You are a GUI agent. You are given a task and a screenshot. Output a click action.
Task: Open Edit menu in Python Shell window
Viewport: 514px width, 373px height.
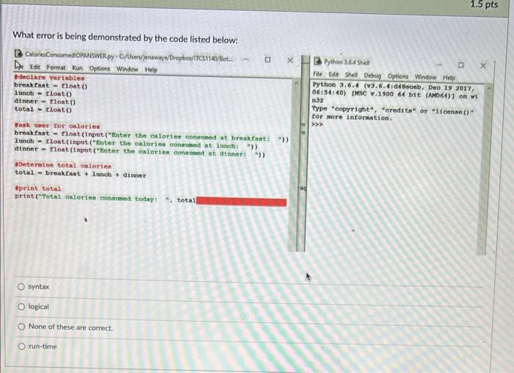pos(333,75)
